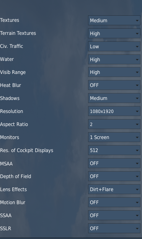Screen dimensions: 142x239
Task: Click the Water label
Action: point(7,59)
